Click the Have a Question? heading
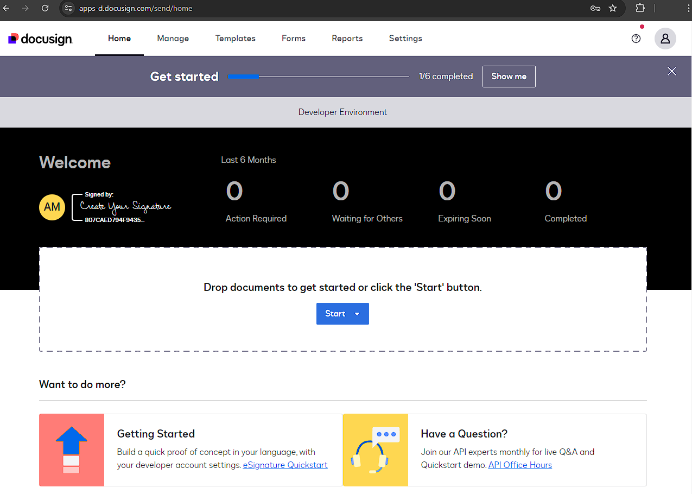This screenshot has width=692, height=494. pyautogui.click(x=464, y=434)
